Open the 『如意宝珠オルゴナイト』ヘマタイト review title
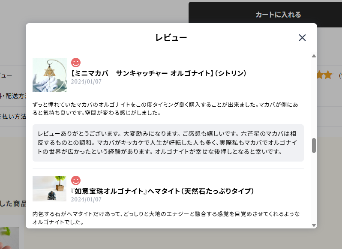Screen dimensions: 342x249 [x=162, y=191]
